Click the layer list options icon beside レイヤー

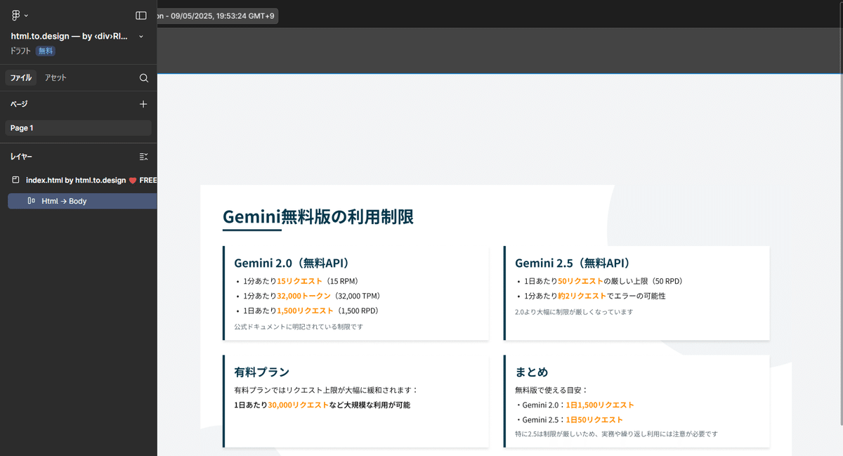[x=142, y=156]
